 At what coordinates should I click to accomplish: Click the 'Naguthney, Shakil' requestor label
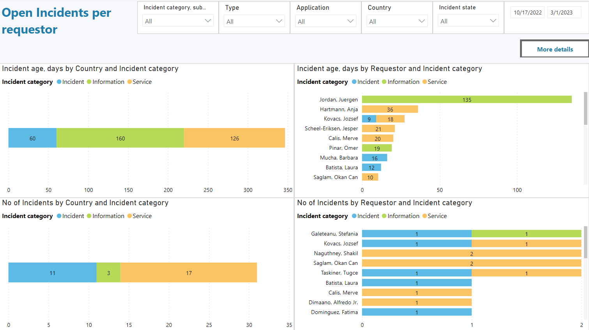point(336,253)
